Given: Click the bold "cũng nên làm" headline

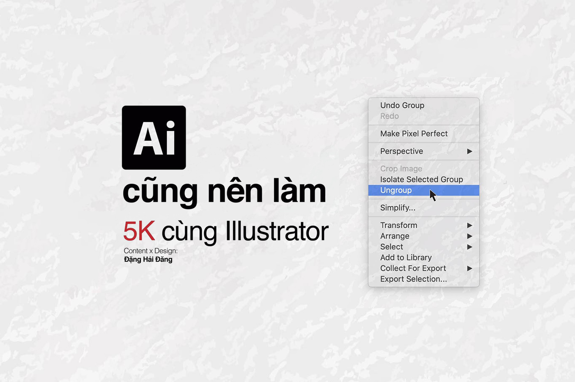Looking at the screenshot, I should click(x=224, y=191).
